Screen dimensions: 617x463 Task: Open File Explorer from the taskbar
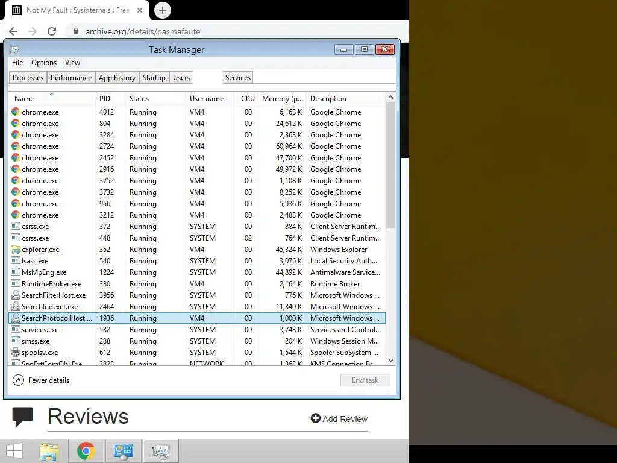[x=49, y=451]
